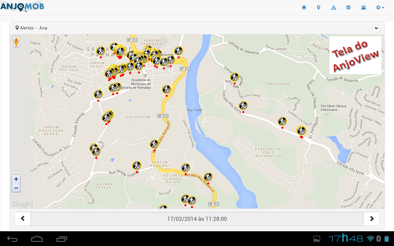Click the Google logo on map
Viewport: 394px width, 246px height.
[21, 204]
